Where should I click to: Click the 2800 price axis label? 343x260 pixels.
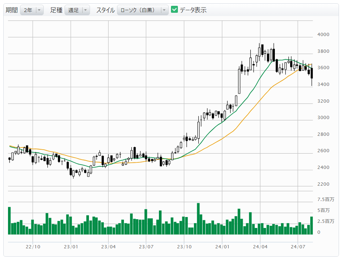[x=323, y=134]
